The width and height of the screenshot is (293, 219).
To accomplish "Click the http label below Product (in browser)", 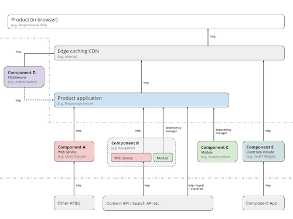I will coord(213,37).
